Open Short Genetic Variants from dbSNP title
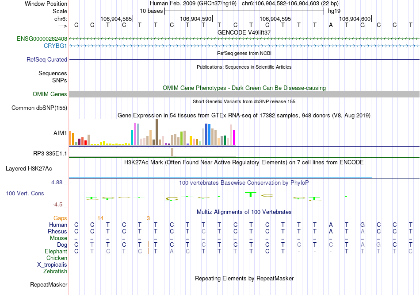Viewport: 420px width, 295px height. coord(244,102)
